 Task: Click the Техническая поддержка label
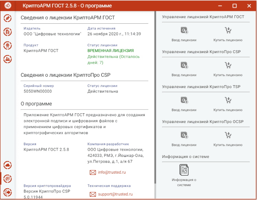coord(109,186)
